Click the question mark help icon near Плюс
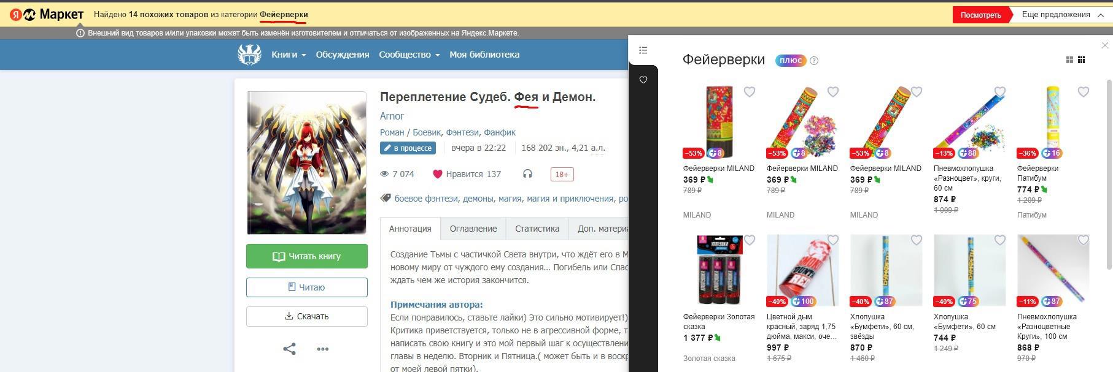Image resolution: width=1113 pixels, height=372 pixels. click(x=814, y=61)
